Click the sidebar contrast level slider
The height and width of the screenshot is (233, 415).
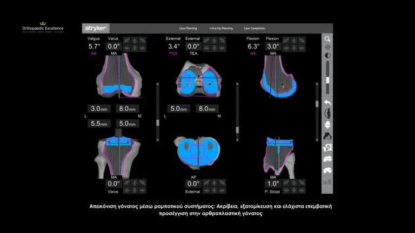[x=327, y=78]
